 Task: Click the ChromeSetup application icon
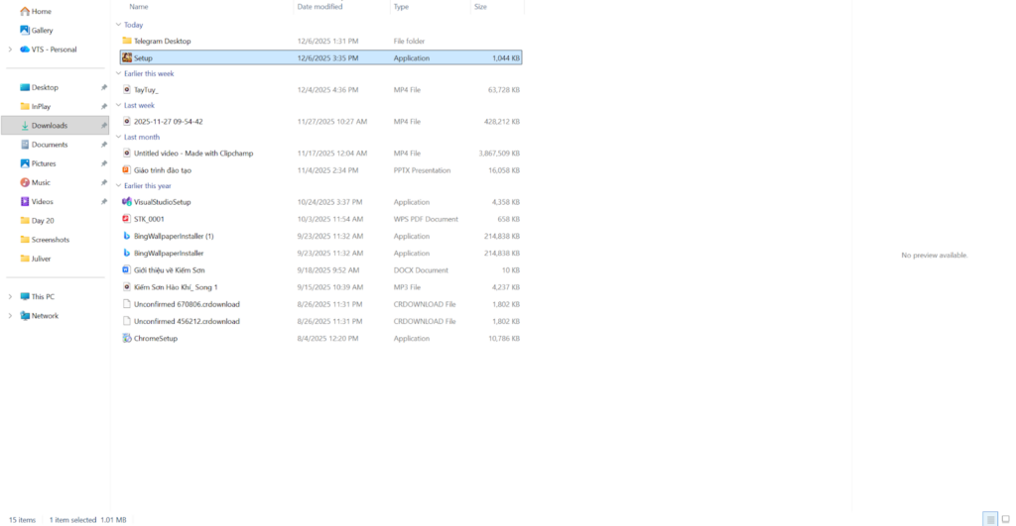pyautogui.click(x=127, y=338)
